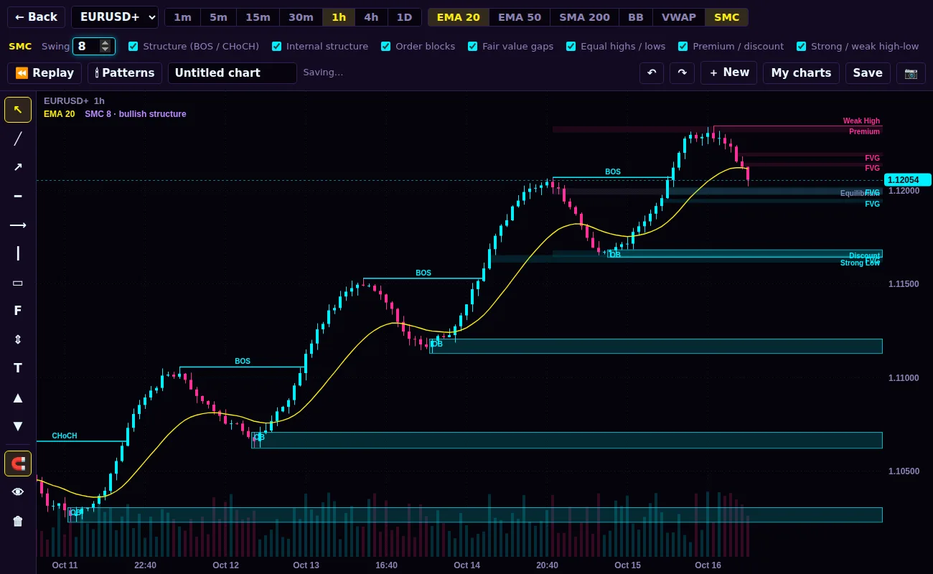
Task: Edit the Untitled chart name field
Action: 233,73
